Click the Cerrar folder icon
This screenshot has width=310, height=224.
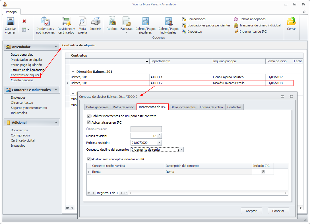point(291,22)
